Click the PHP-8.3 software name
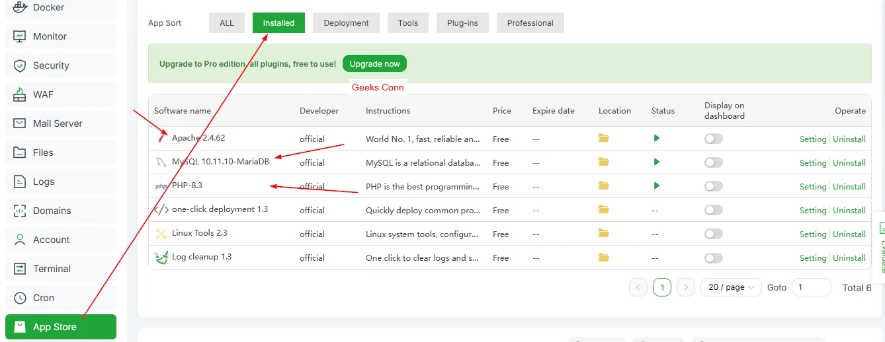This screenshot has width=885, height=342. [187, 186]
